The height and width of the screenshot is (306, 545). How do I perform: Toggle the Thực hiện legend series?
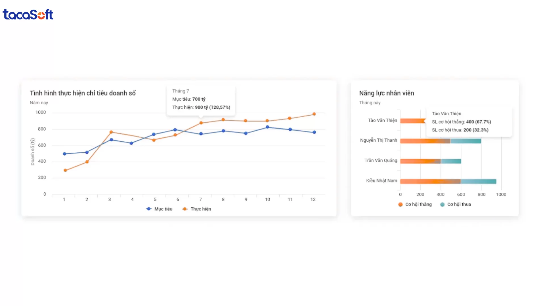point(197,209)
